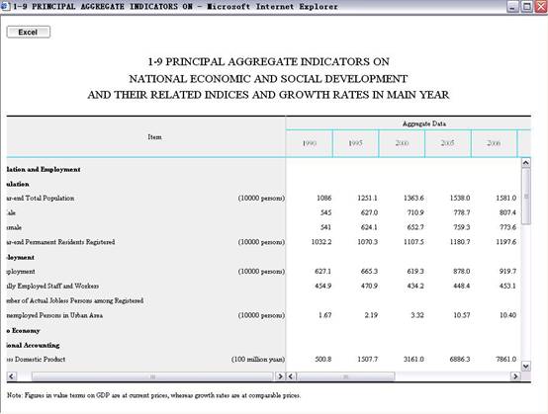Click the table title heading first line
548x414 pixels.
point(268,62)
